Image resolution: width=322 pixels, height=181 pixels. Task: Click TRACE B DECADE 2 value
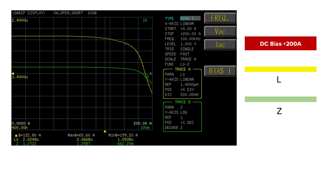click(181, 128)
